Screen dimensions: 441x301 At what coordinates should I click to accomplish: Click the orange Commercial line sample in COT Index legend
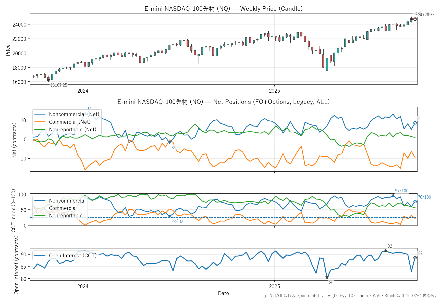40,208
